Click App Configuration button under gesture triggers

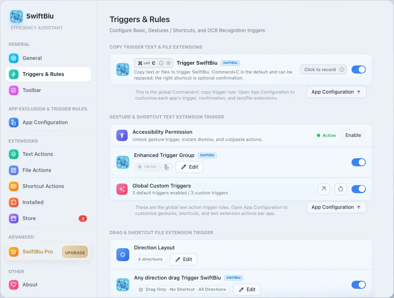[336, 207]
